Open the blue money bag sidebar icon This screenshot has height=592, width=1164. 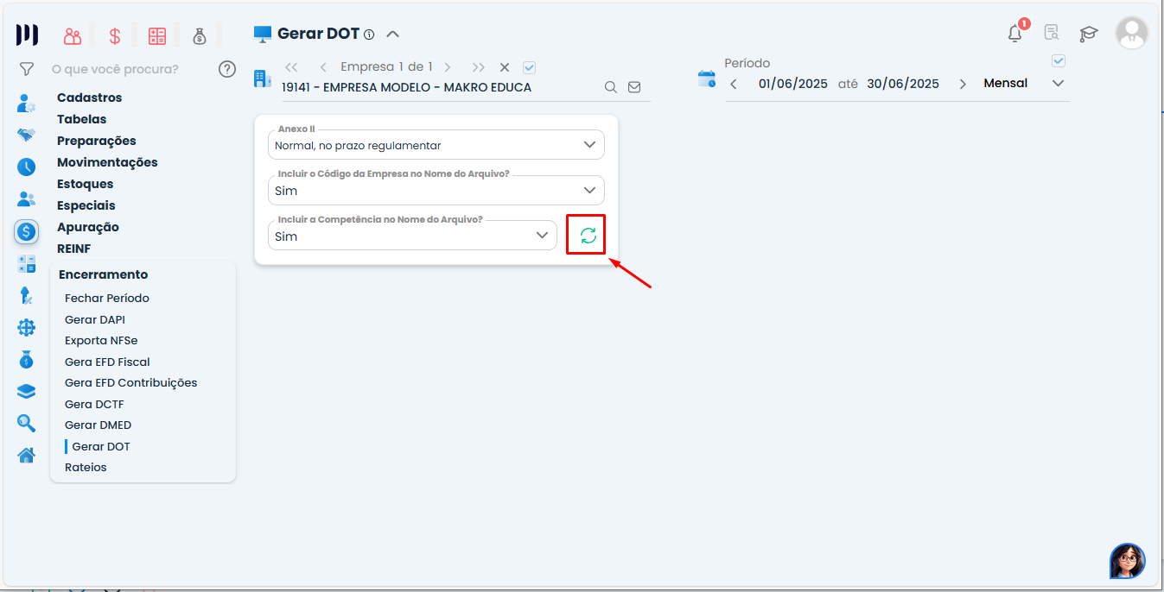coord(27,359)
